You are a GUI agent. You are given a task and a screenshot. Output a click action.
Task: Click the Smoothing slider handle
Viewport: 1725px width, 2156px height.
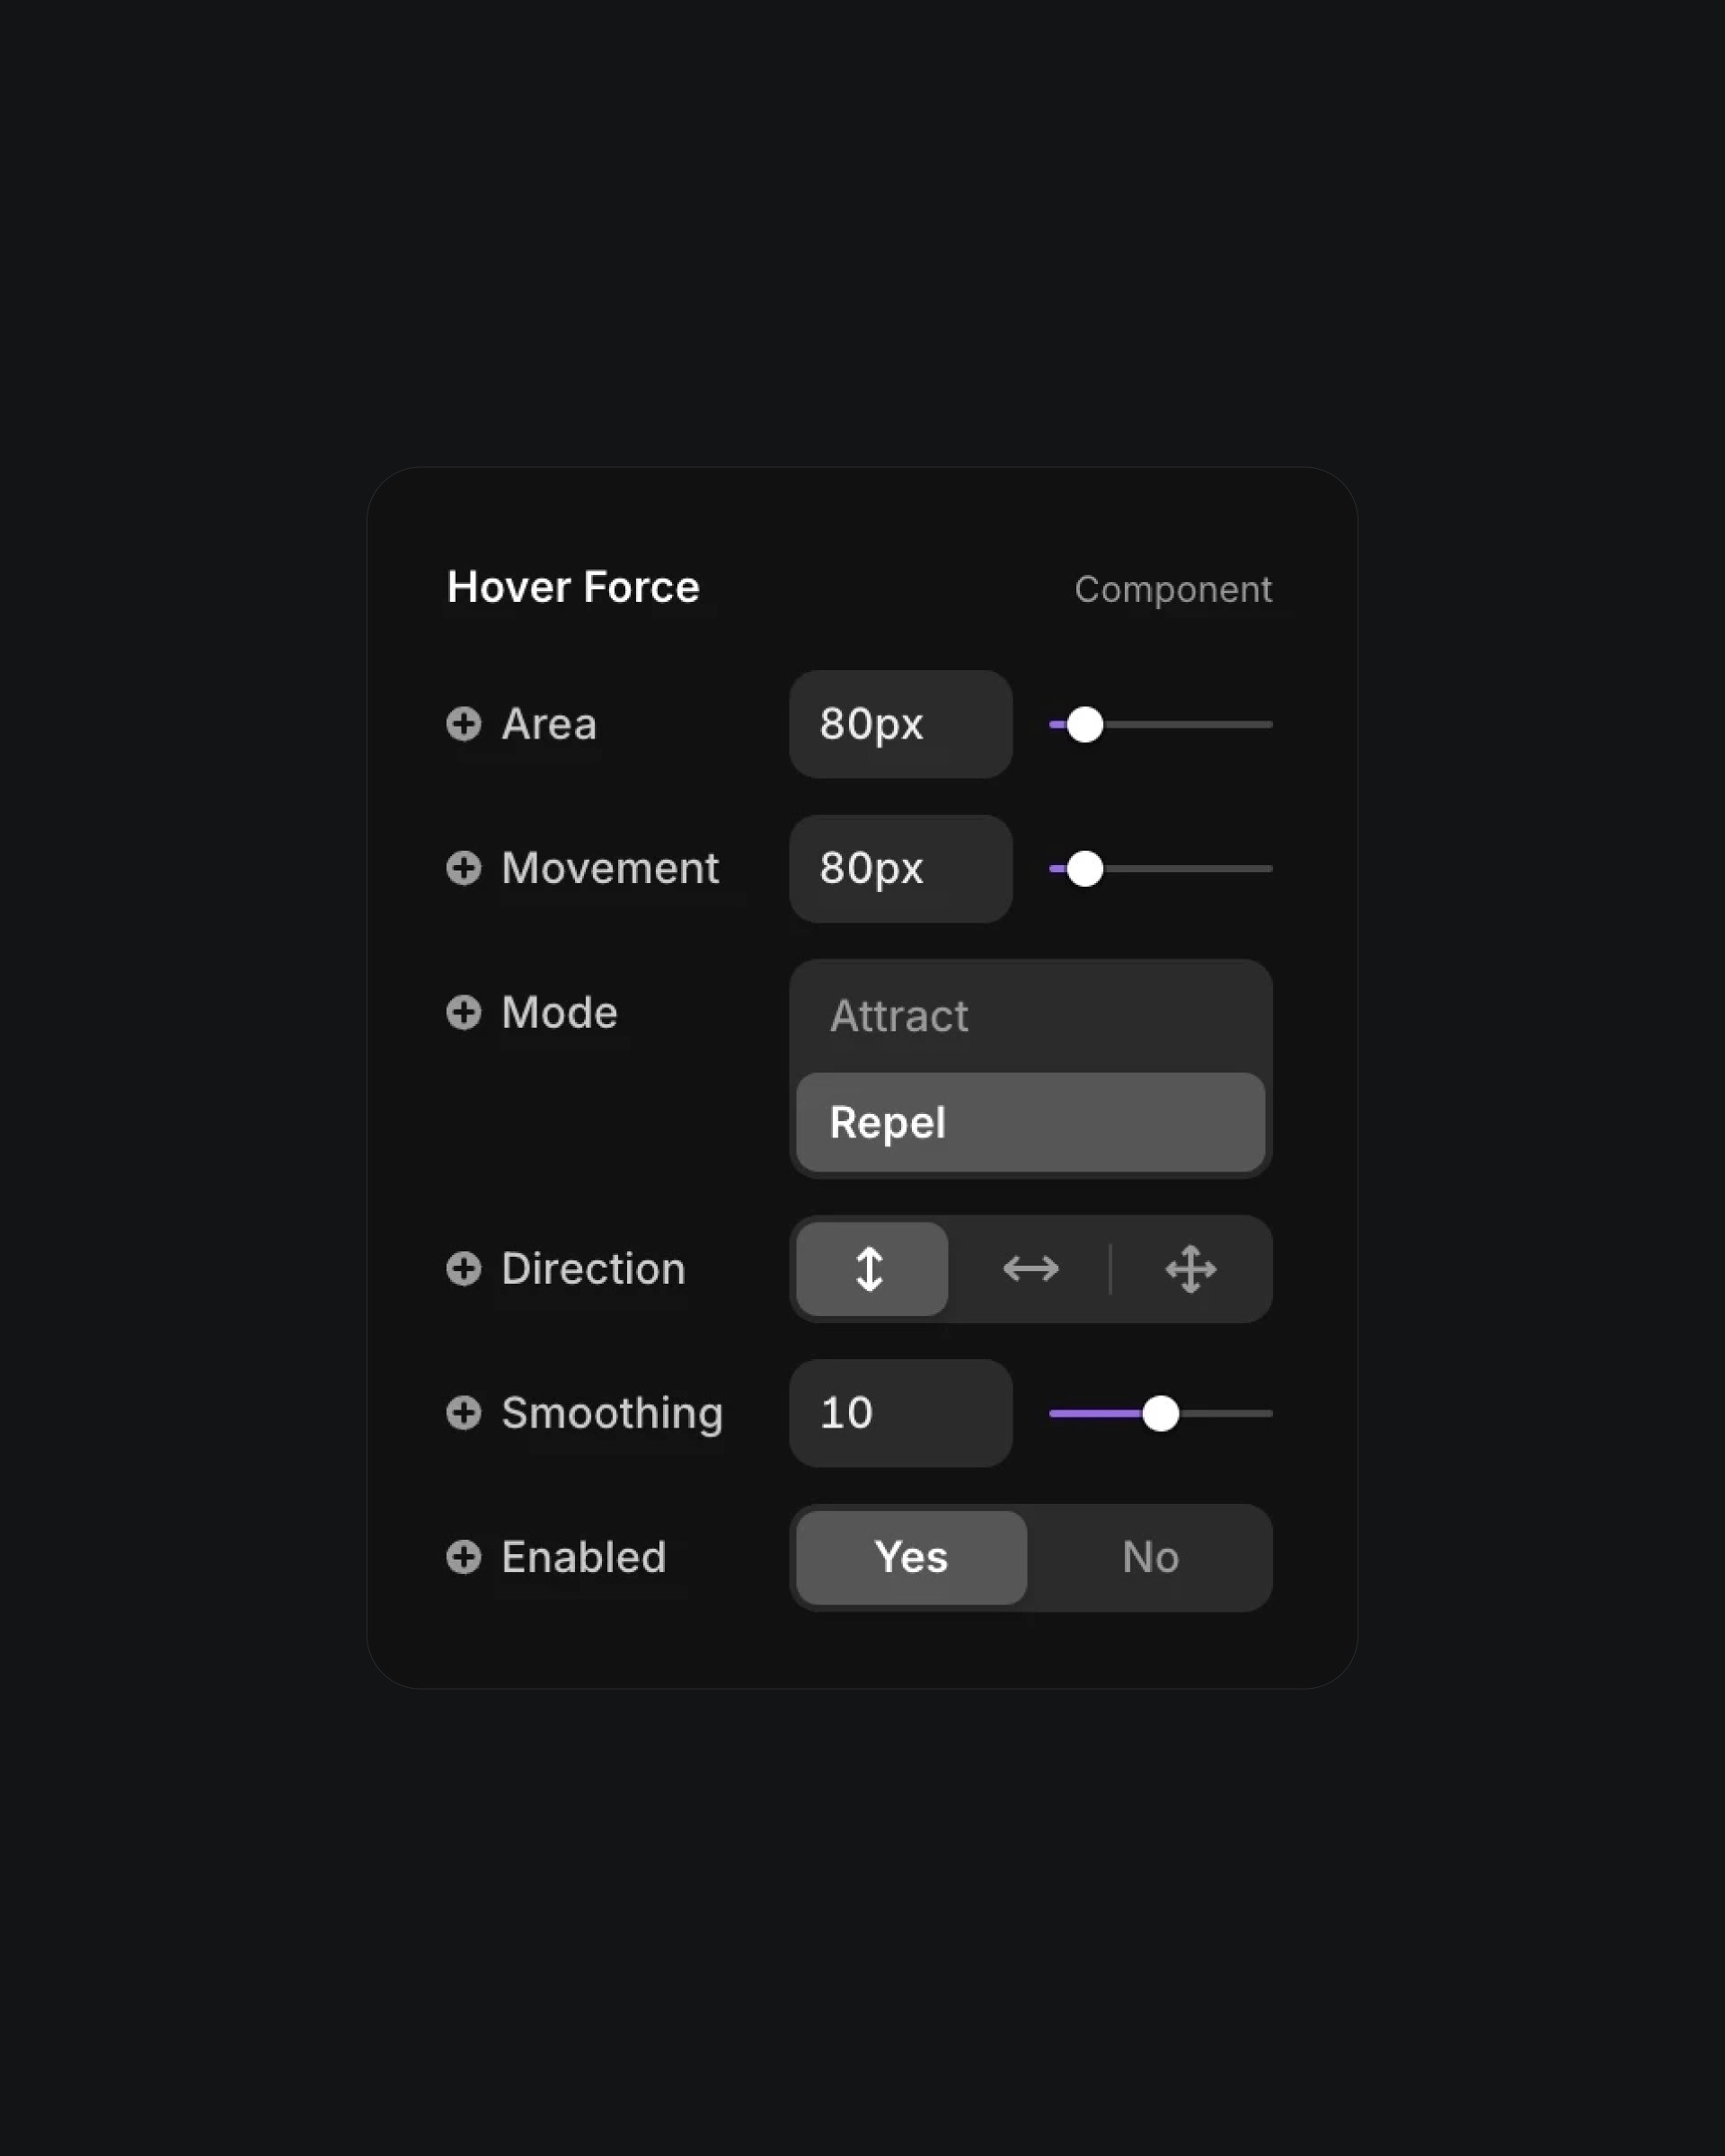pos(1160,1413)
